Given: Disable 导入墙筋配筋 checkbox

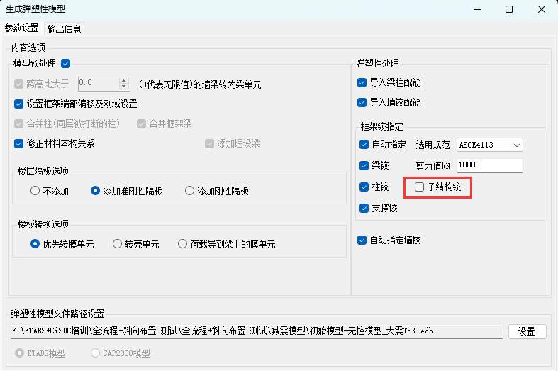Looking at the screenshot, I should (362, 102).
